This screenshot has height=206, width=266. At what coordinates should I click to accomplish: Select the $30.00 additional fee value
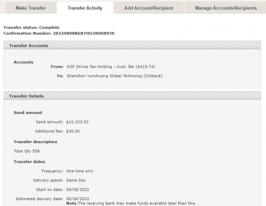[x=73, y=131]
